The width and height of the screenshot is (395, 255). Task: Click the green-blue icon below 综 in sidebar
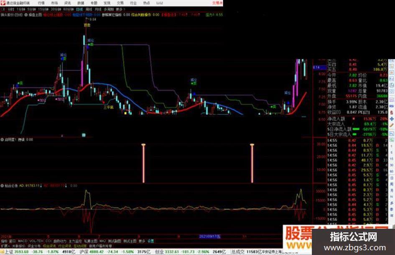(392, 139)
